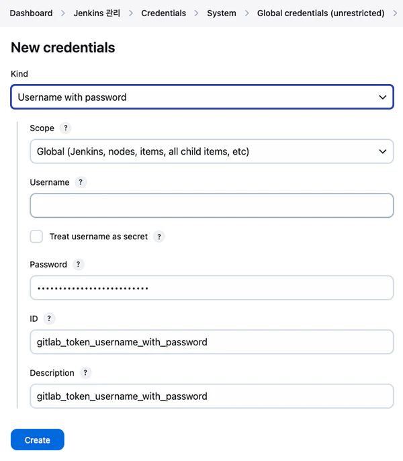Open Jenkins 관리 breadcrumb

pyautogui.click(x=97, y=13)
